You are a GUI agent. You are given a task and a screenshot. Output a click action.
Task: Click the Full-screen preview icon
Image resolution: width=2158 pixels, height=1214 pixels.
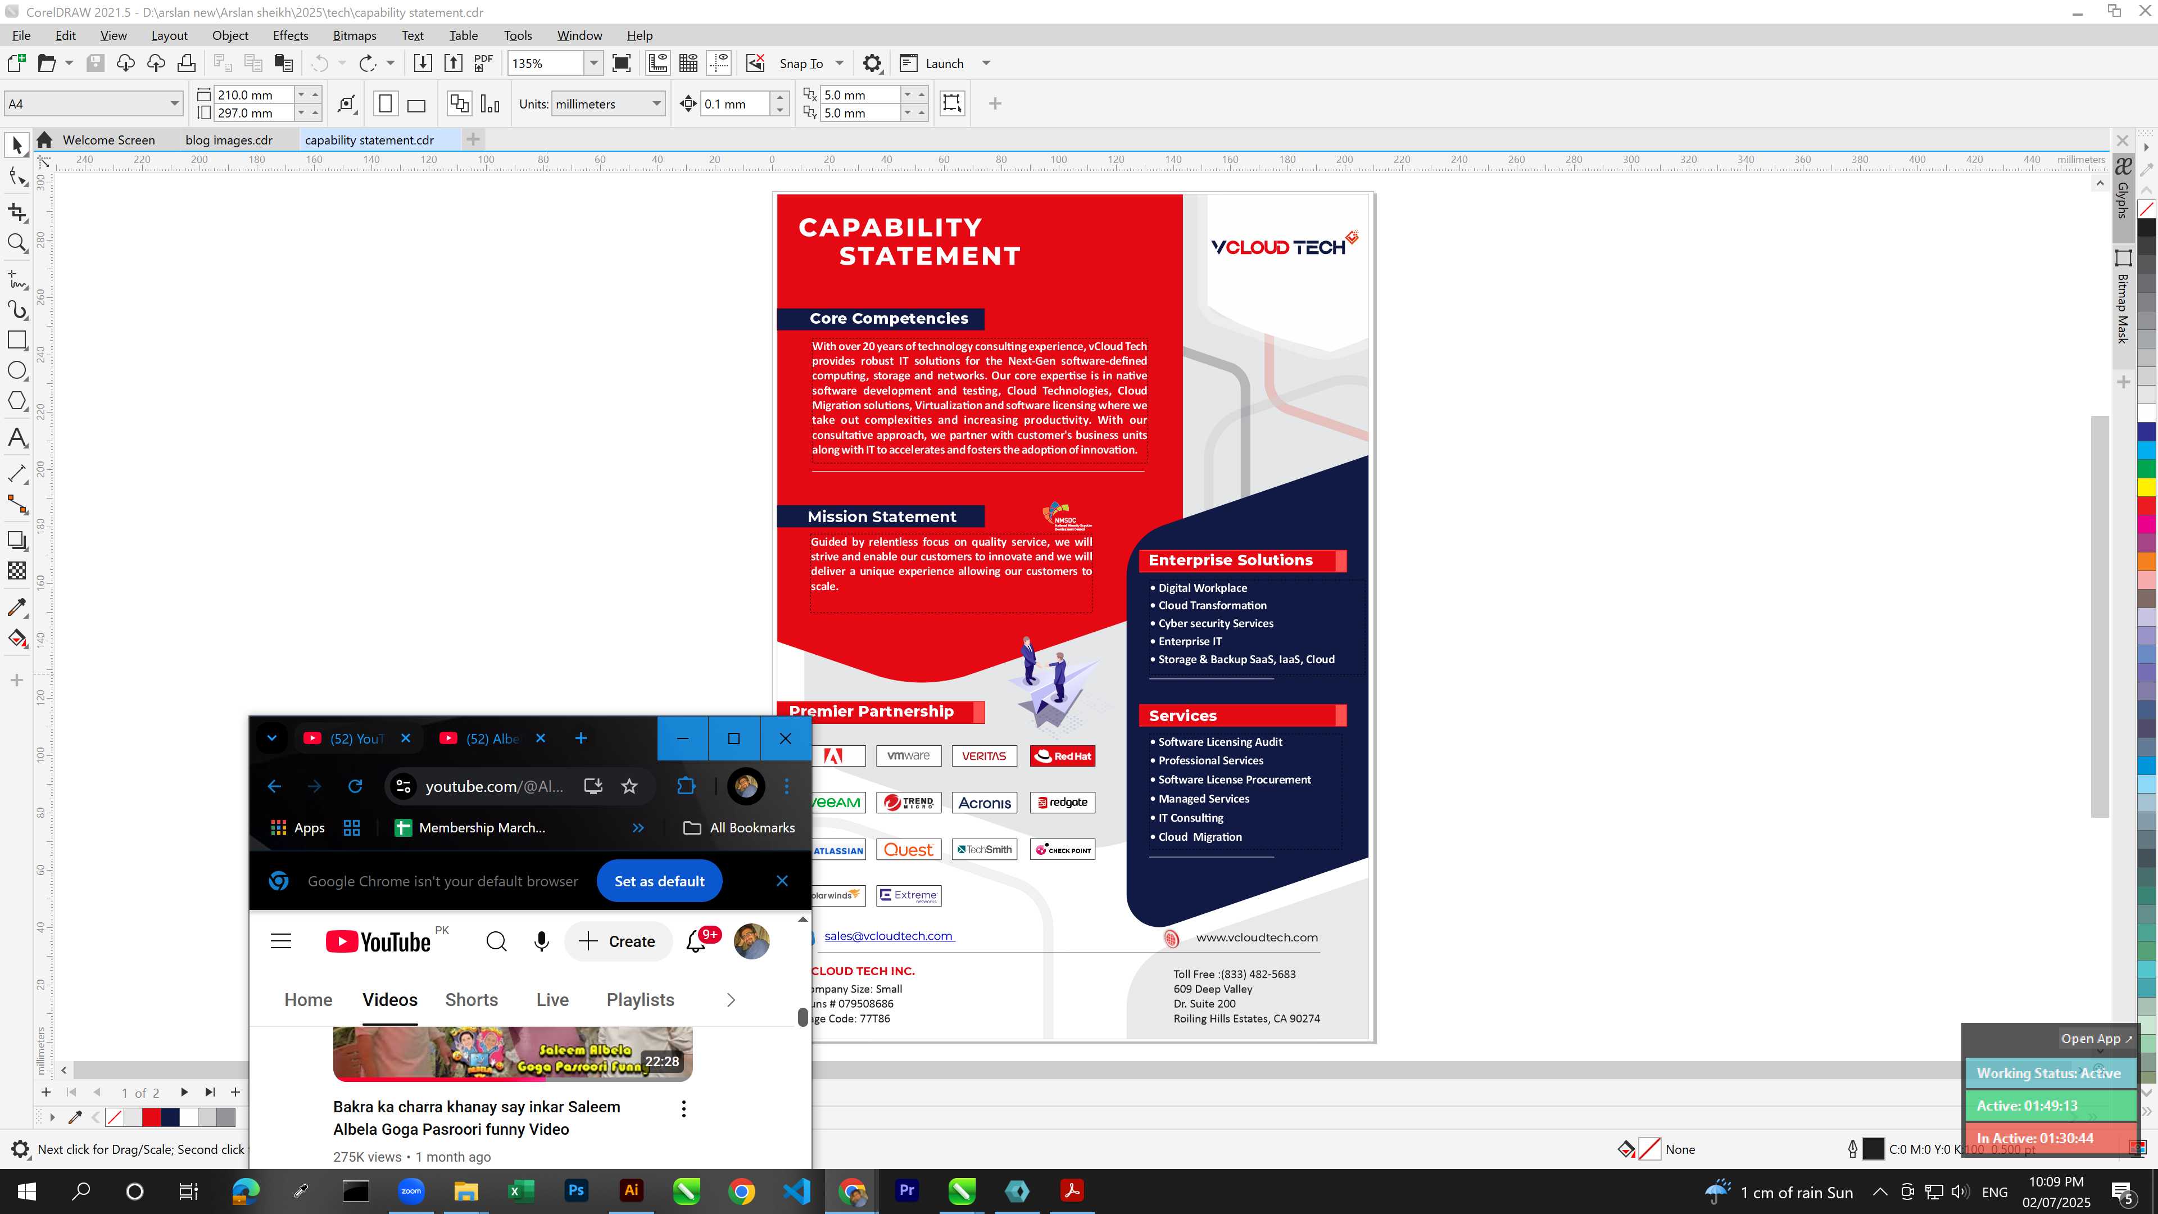(622, 64)
